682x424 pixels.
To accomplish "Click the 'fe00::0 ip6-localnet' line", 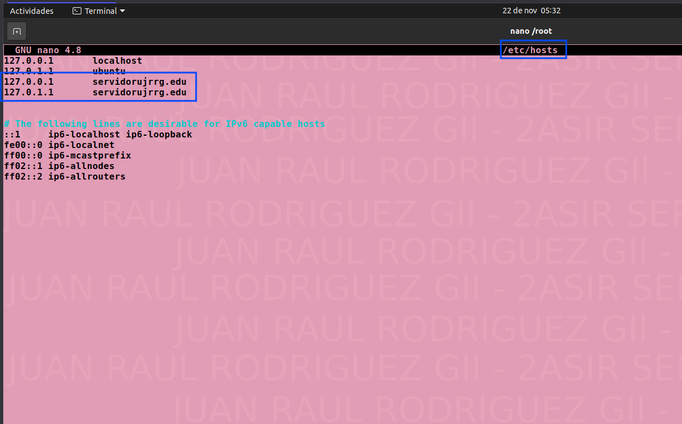I will (59, 145).
